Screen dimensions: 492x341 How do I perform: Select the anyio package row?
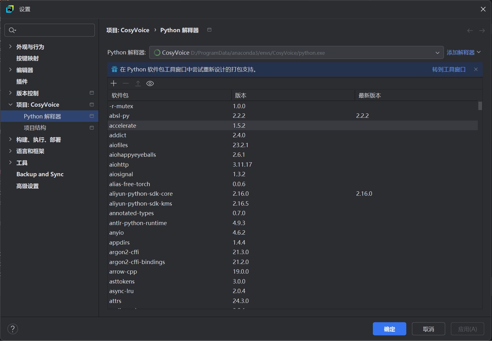(293, 232)
